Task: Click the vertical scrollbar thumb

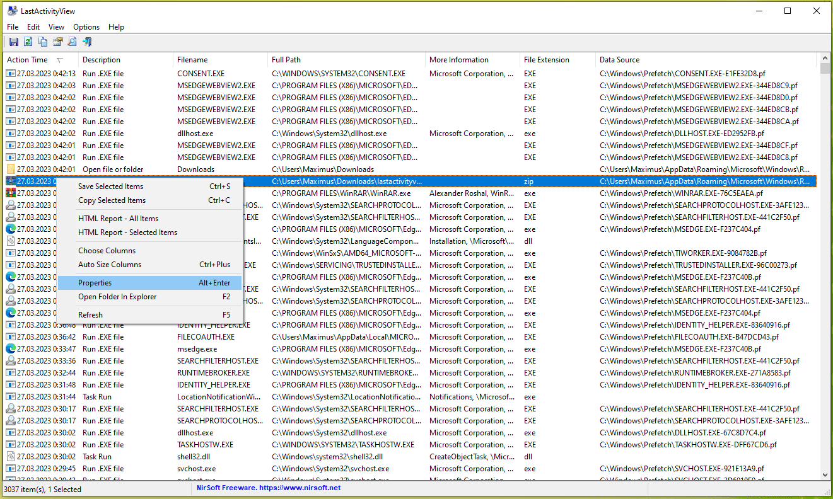Action: (825, 69)
